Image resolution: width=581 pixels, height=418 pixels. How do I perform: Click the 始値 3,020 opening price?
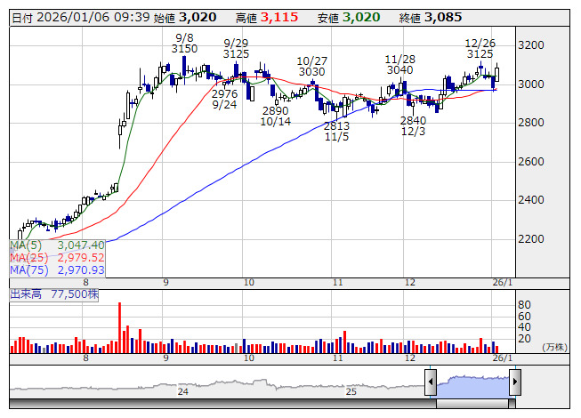pyautogui.click(x=185, y=18)
